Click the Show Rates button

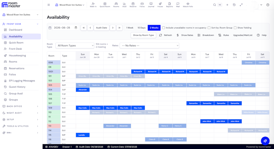185,35
